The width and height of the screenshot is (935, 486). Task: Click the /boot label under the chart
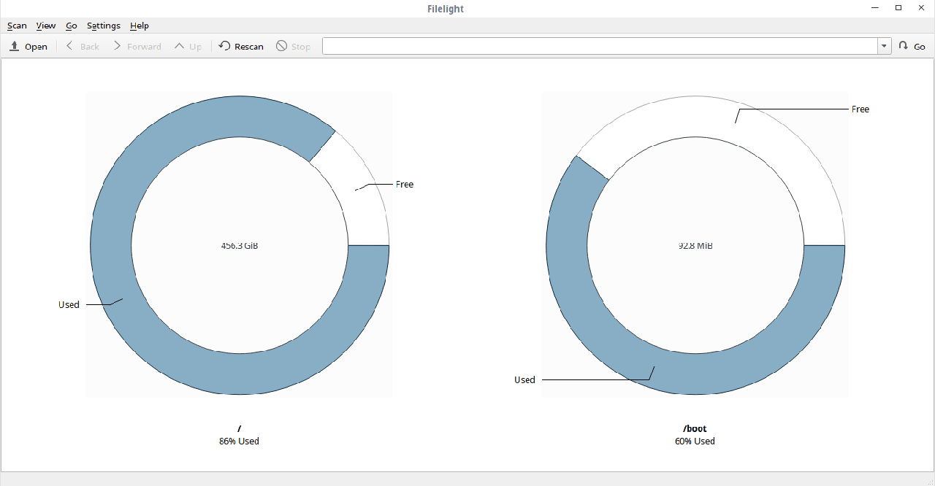pyautogui.click(x=695, y=429)
